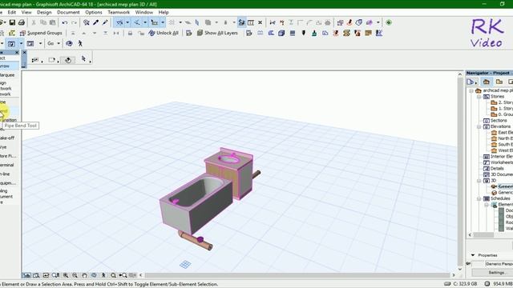Open the Window menu

pyautogui.click(x=144, y=12)
